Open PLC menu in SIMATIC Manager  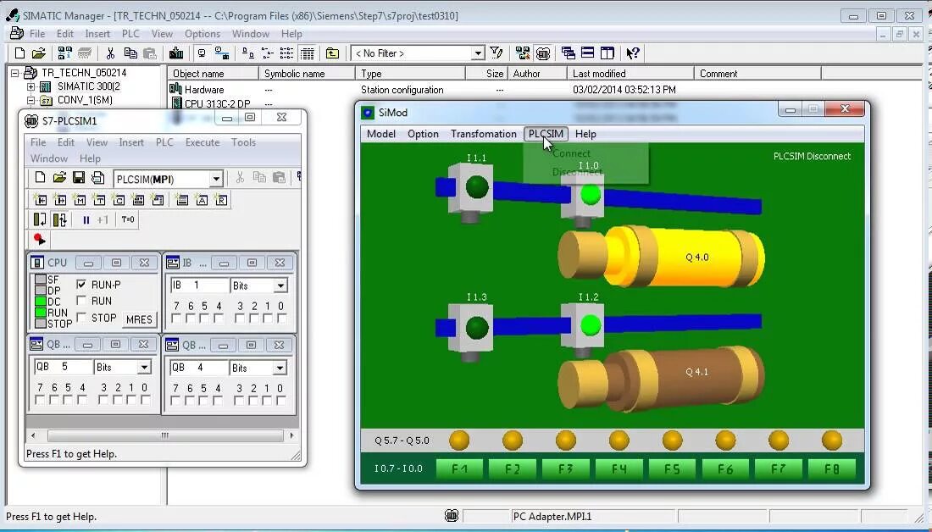coord(130,34)
